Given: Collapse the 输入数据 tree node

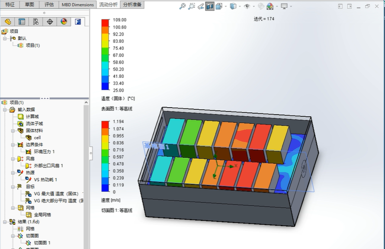Looking at the screenshot, I should click(x=5, y=110).
